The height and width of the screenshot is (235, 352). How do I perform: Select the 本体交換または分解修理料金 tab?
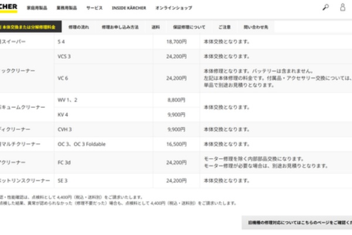pos(31,27)
